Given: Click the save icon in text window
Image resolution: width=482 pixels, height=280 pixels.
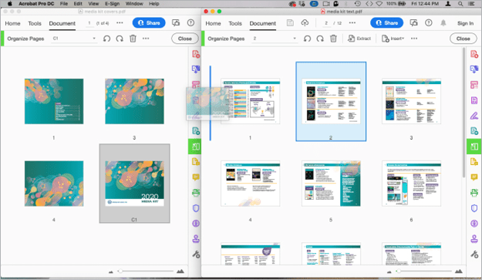Looking at the screenshot, I should [290, 22].
